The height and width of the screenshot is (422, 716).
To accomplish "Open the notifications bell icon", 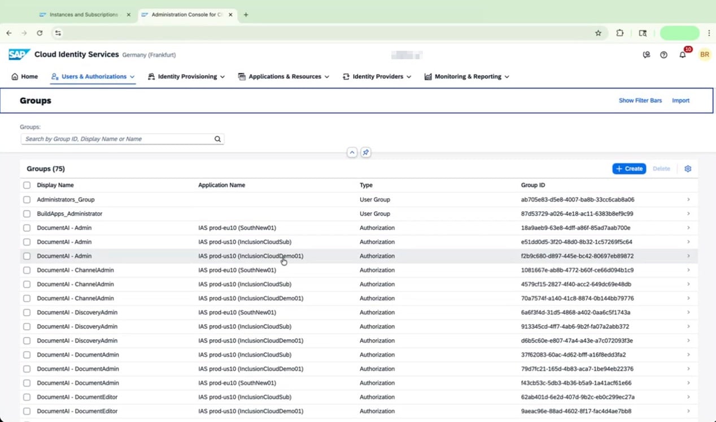I will click(x=683, y=55).
